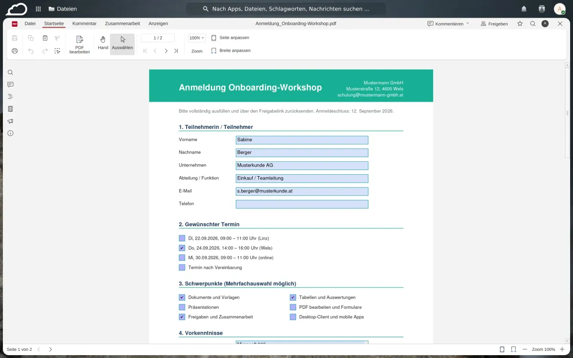
Task: Open PDF bearbeiten mode
Action: pos(79,44)
